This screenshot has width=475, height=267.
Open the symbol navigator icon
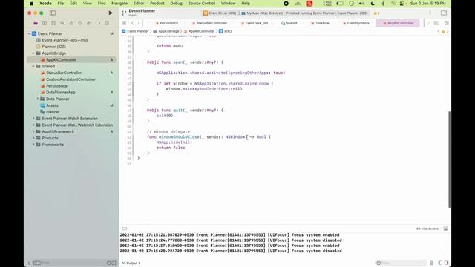coord(53,23)
